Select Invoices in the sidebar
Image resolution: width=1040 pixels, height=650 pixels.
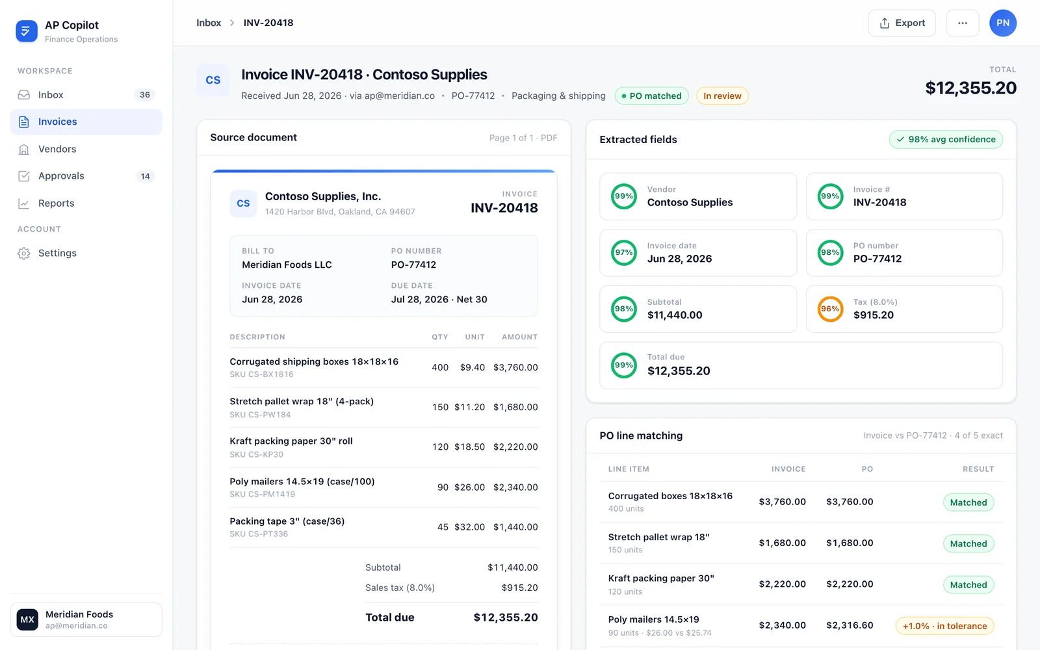(86, 122)
